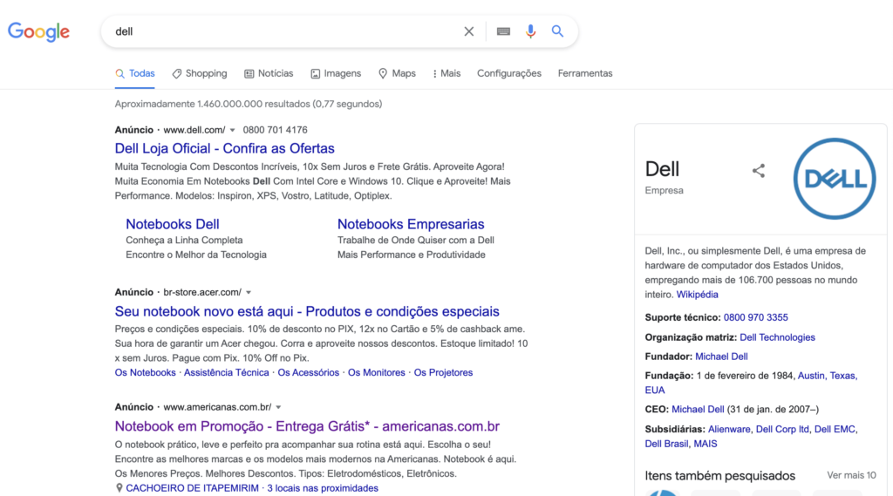The image size is (893, 496).
Task: Switch to the Imagens tab
Action: (x=336, y=73)
